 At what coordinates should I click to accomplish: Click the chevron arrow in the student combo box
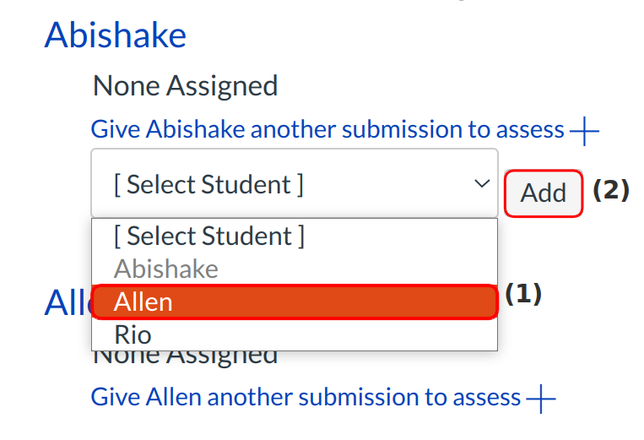tap(482, 184)
